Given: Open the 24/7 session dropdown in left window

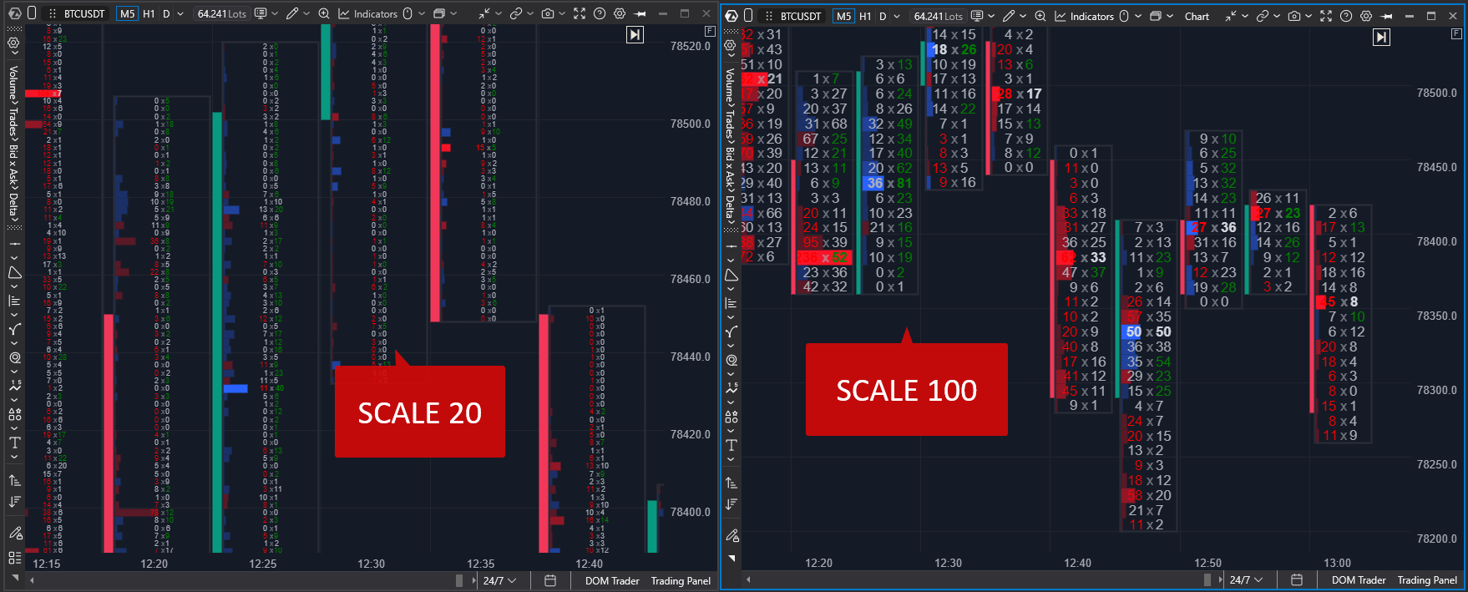Looking at the screenshot, I should click(x=500, y=580).
